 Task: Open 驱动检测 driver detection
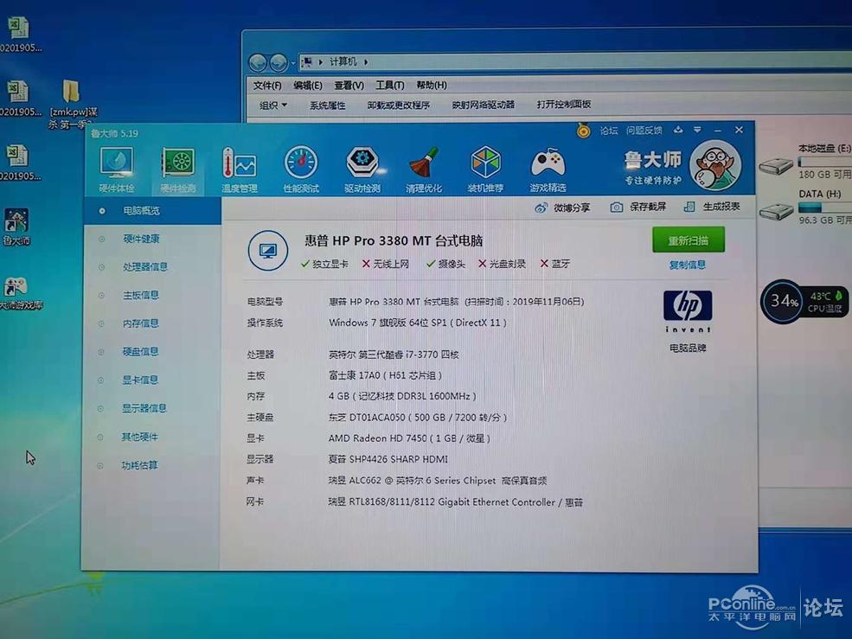(362, 169)
